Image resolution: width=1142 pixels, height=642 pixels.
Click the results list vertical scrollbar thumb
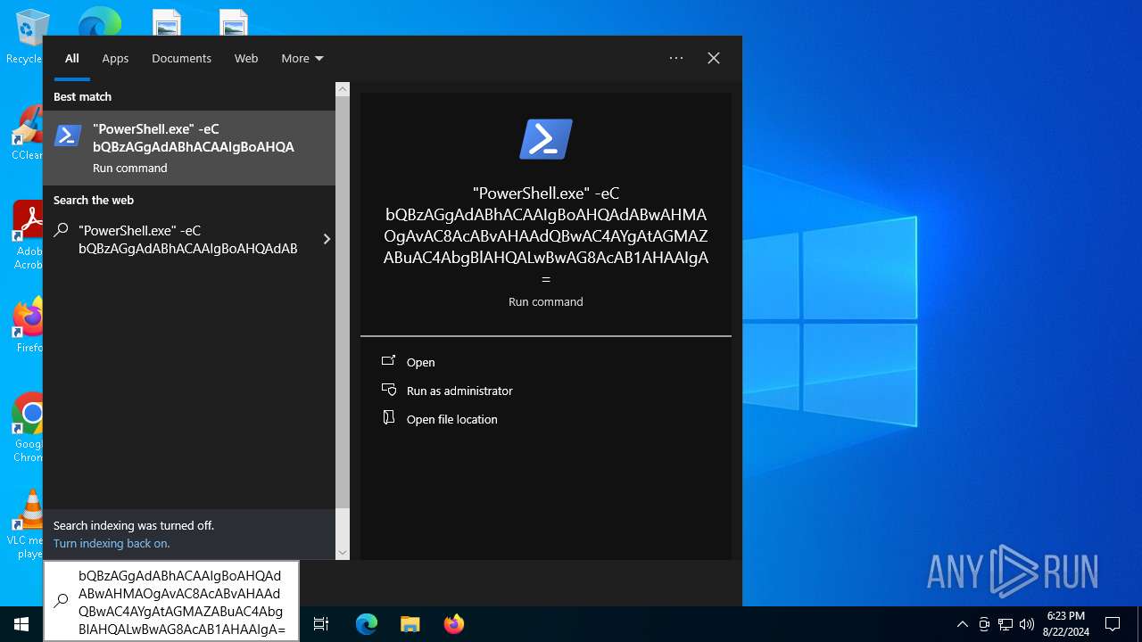[x=343, y=303]
